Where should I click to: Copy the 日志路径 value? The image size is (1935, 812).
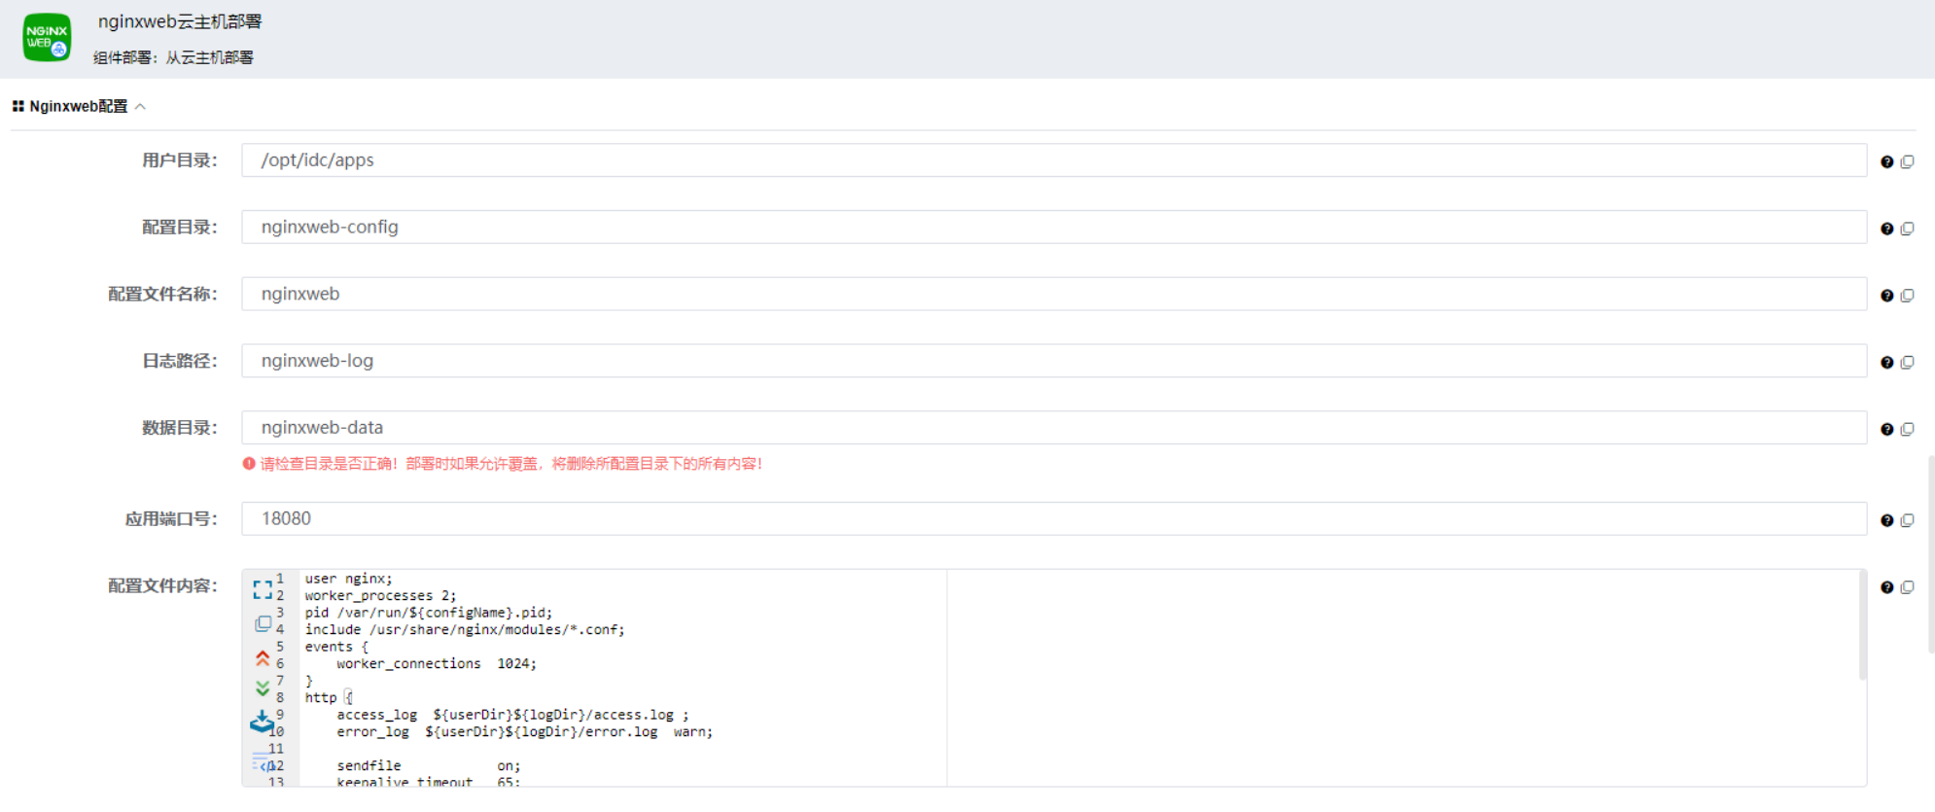(x=1907, y=362)
